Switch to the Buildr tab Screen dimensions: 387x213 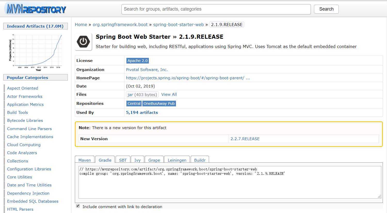pos(200,160)
